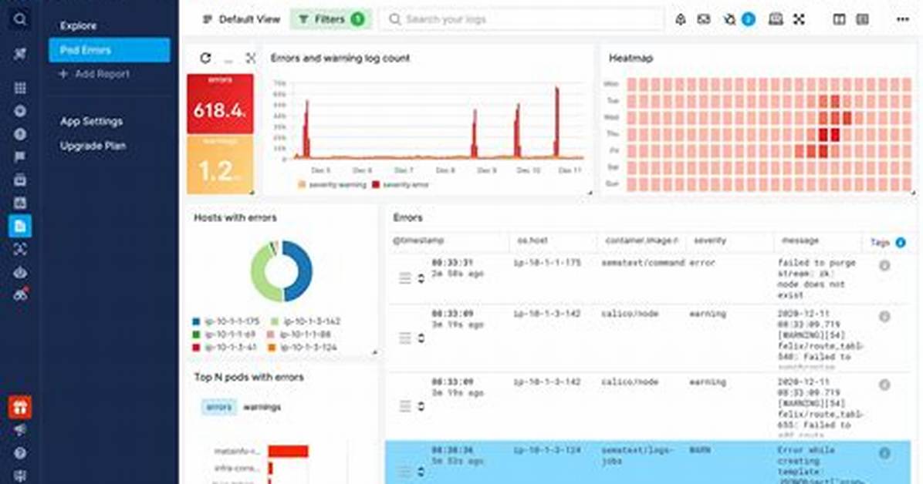Toggle the severity warning legend item
The height and width of the screenshot is (484, 923).
[x=331, y=185]
